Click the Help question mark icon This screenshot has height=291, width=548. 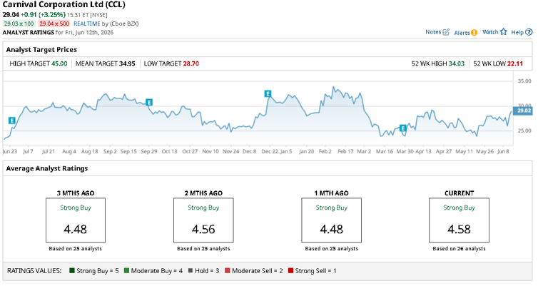pos(529,32)
